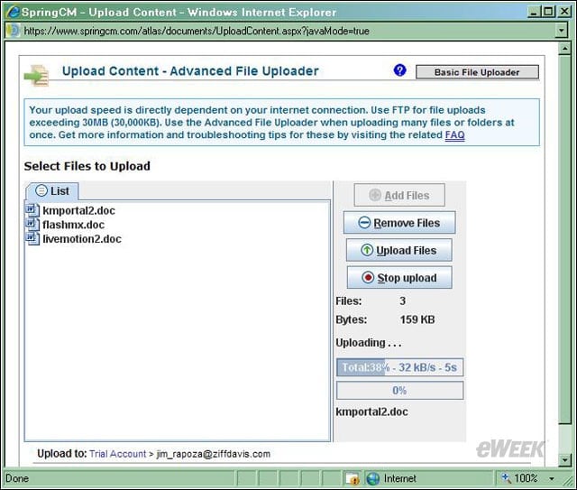The image size is (577, 490).
Task: Select the List tab
Action: click(x=52, y=190)
